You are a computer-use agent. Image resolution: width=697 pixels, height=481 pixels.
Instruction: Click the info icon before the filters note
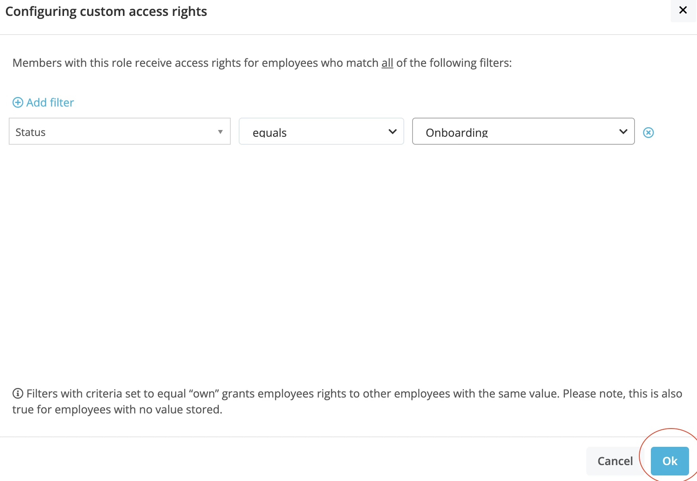click(18, 394)
